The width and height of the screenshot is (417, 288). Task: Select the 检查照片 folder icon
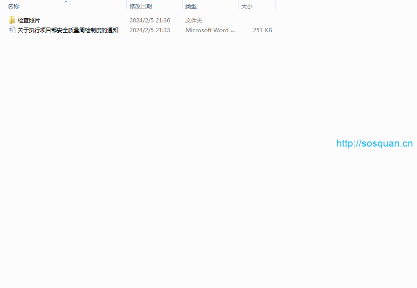click(x=12, y=21)
